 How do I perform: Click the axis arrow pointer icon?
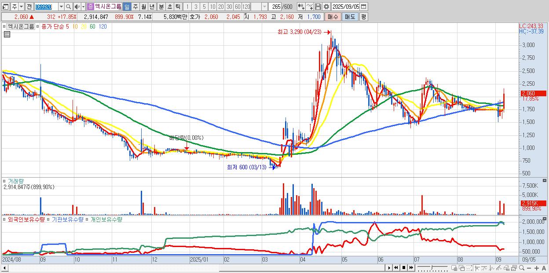pos(477,268)
